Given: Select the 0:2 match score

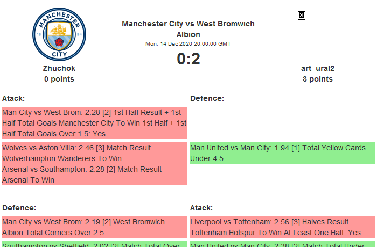Looking at the screenshot, I should click(188, 59).
